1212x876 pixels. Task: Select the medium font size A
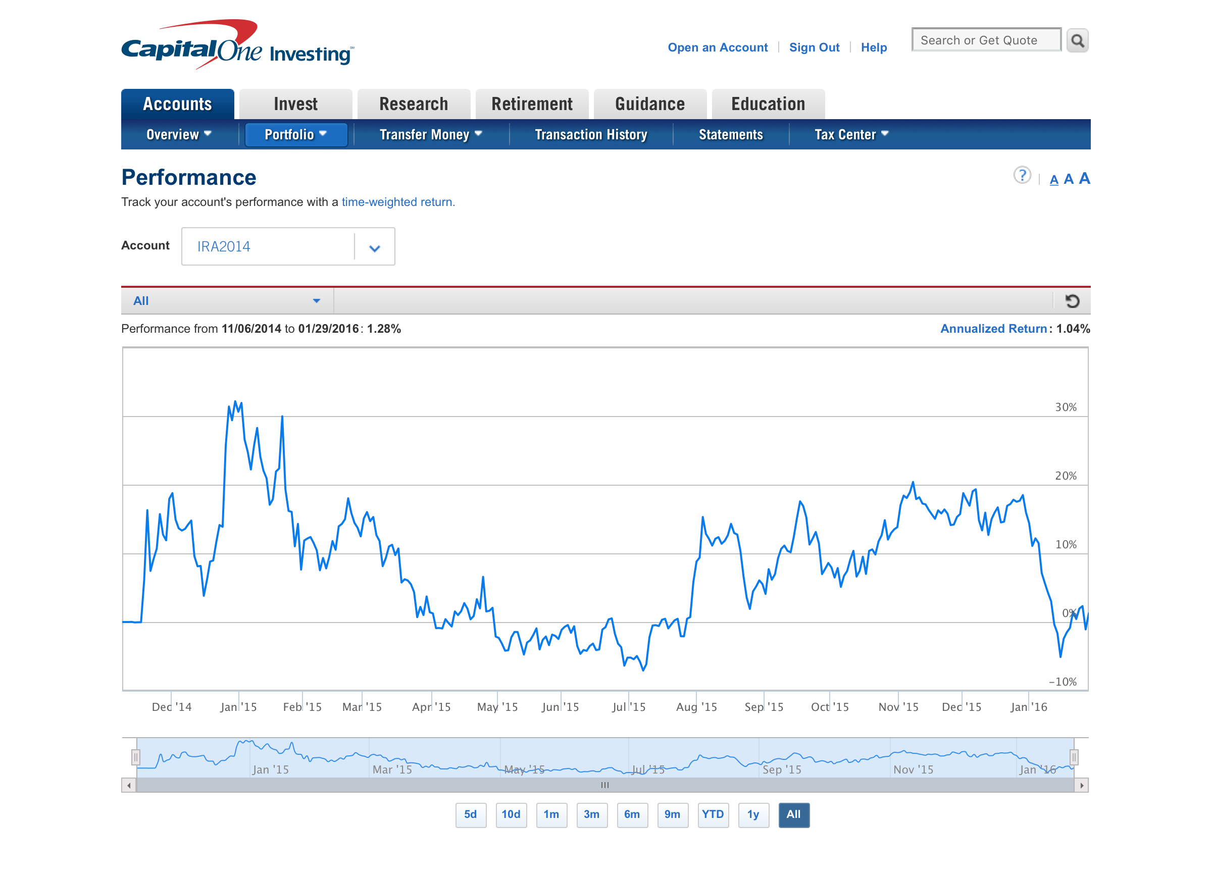point(1068,179)
